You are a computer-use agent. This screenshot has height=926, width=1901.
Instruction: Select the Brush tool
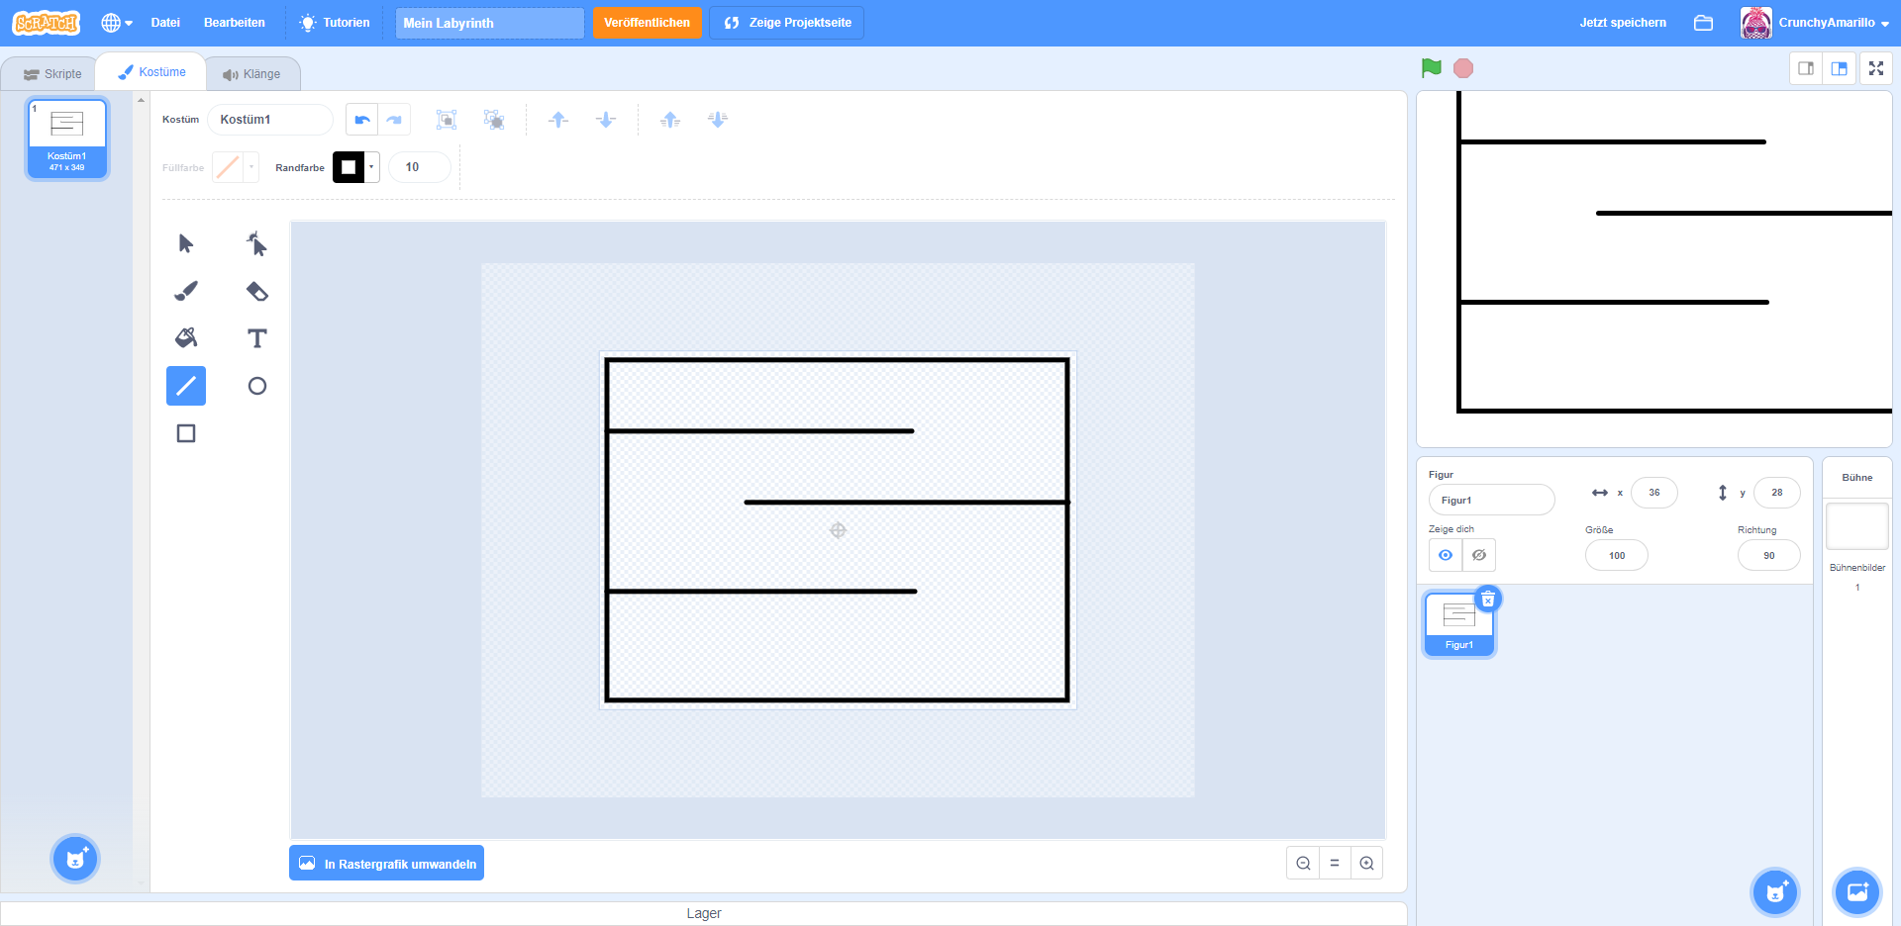point(185,291)
